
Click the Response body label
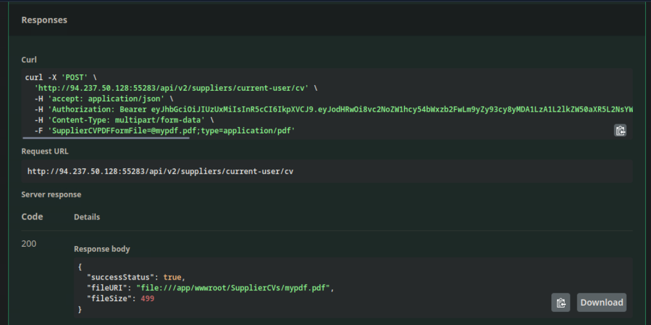102,249
